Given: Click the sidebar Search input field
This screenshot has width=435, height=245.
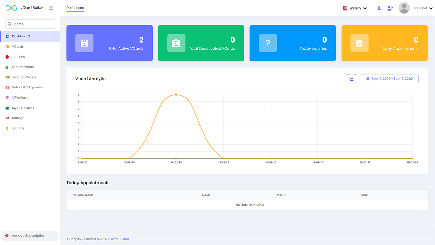Looking at the screenshot, I should pos(30,24).
